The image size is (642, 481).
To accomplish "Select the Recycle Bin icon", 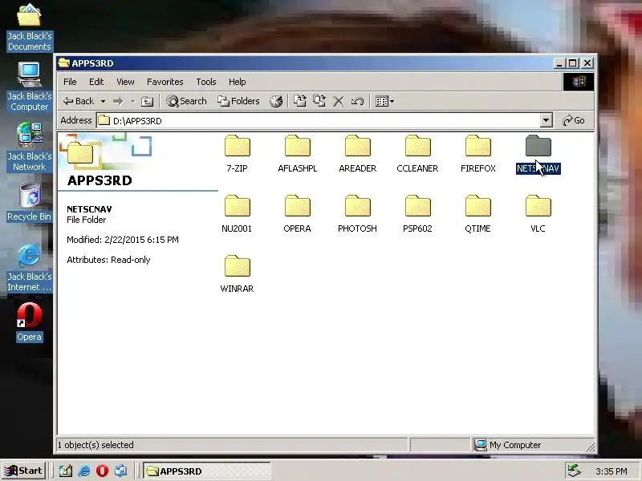I will click(29, 203).
